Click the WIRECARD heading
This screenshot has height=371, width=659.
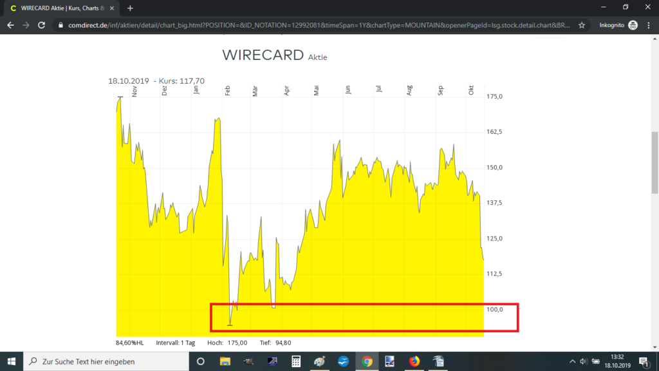pos(263,55)
